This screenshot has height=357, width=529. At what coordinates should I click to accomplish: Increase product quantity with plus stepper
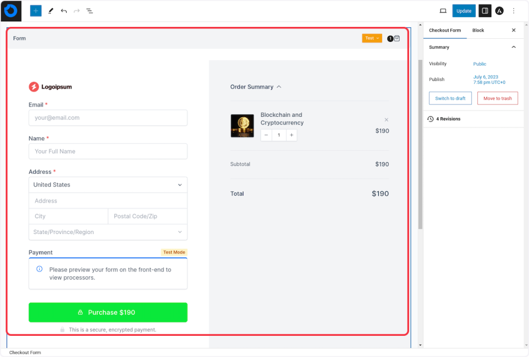tap(291, 135)
